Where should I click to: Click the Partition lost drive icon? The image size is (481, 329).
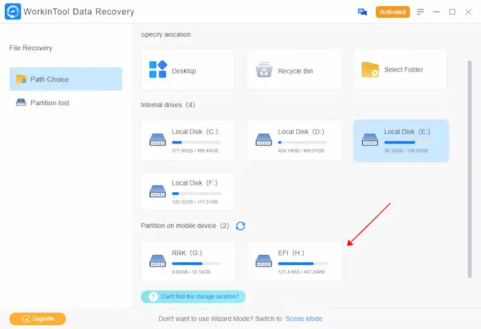(21, 102)
